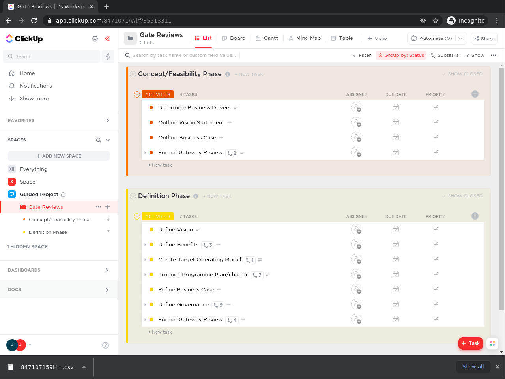Switch to Gantt view
Image resolution: width=505 pixels, height=379 pixels.
tap(267, 38)
